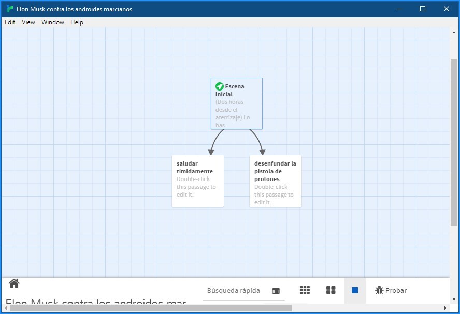Click the Twine app icon in title bar
The height and width of the screenshot is (314, 460).
(9, 9)
